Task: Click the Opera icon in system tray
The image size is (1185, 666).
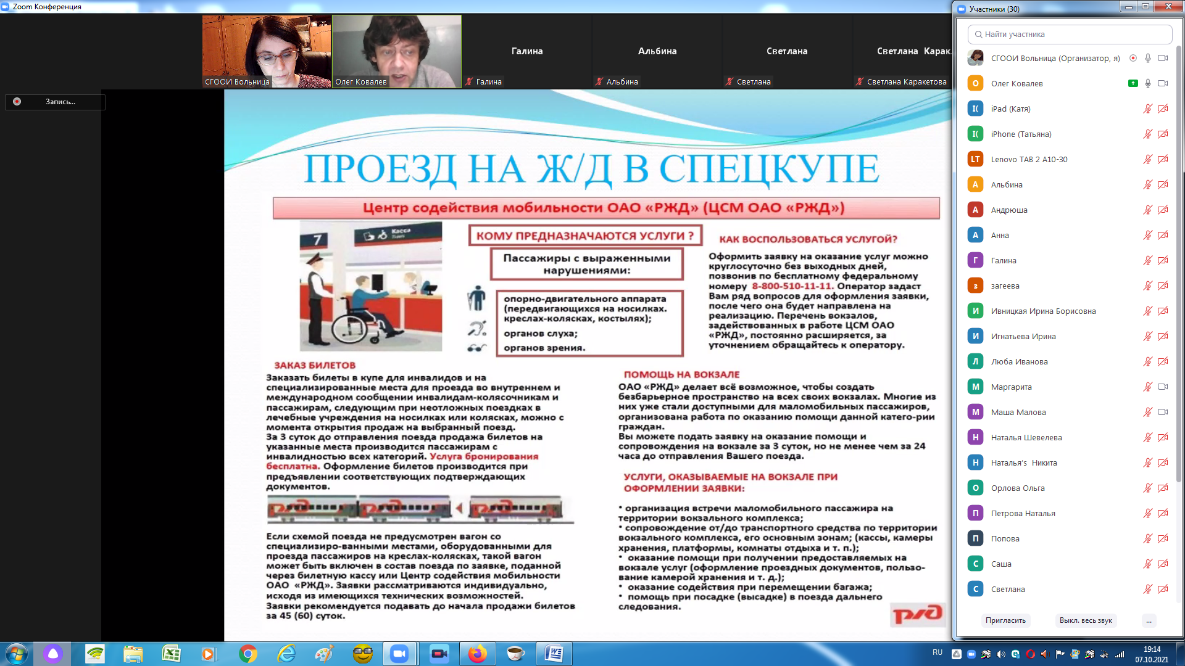Action: coord(1030,654)
